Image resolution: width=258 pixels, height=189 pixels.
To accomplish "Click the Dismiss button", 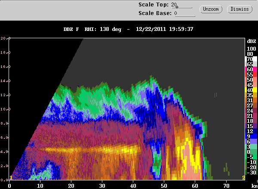I will 240,9.
